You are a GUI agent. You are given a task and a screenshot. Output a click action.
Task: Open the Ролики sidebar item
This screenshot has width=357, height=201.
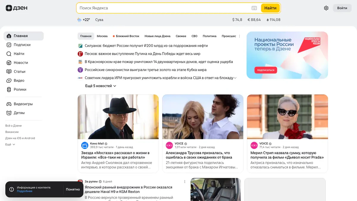[24, 89]
